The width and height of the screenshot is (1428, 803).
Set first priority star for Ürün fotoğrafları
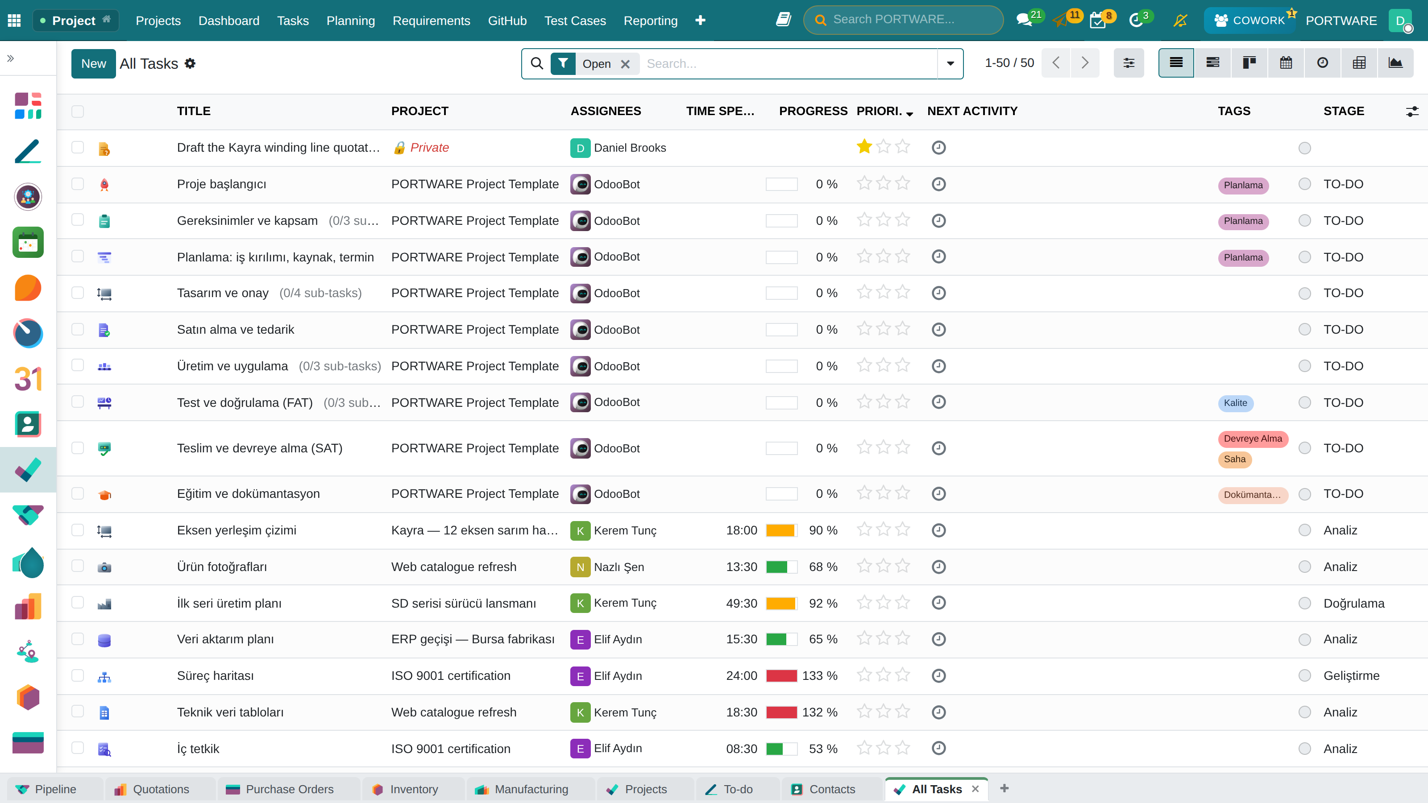864,567
